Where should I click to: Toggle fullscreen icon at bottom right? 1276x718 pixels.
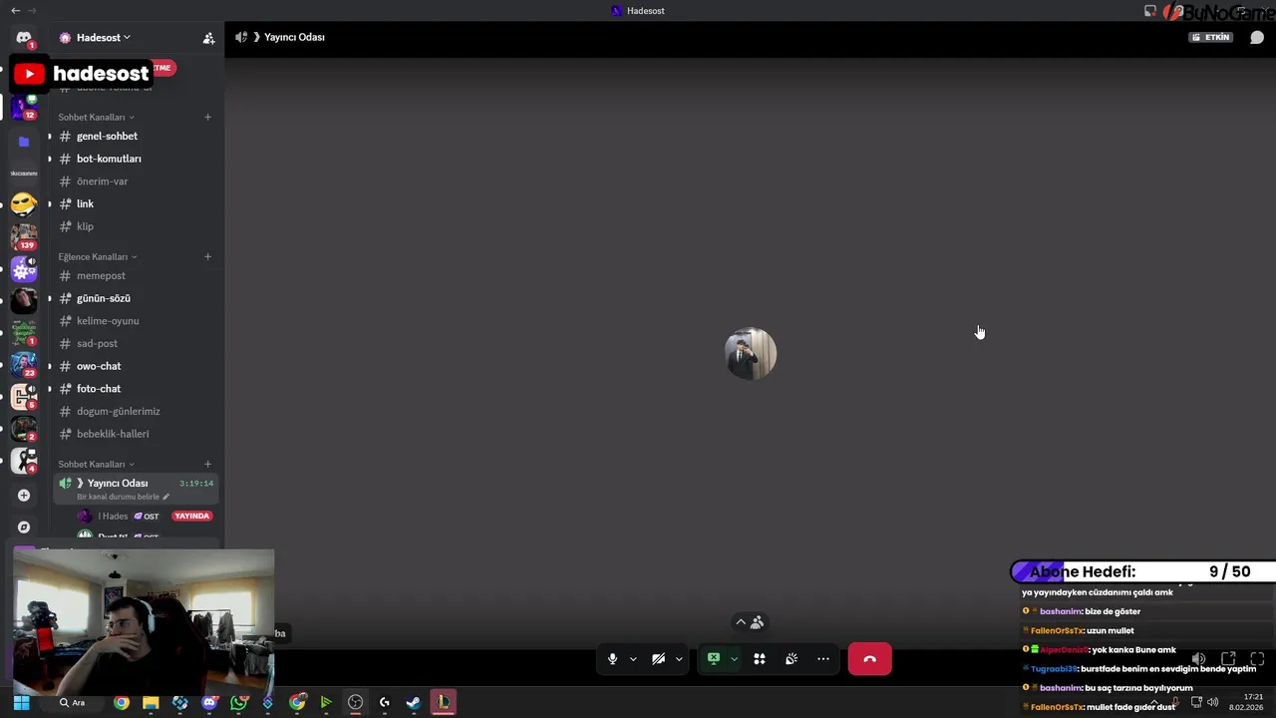point(1257,659)
